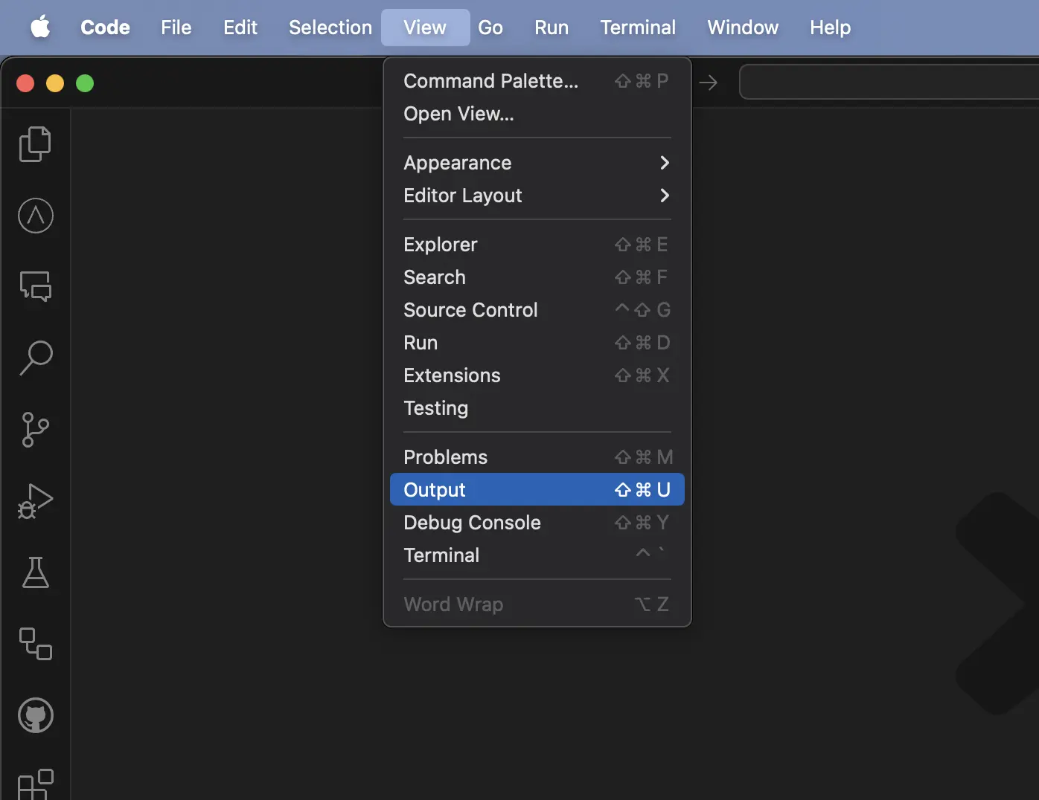The image size is (1039, 800).
Task: Open the Help menu
Action: (x=830, y=28)
